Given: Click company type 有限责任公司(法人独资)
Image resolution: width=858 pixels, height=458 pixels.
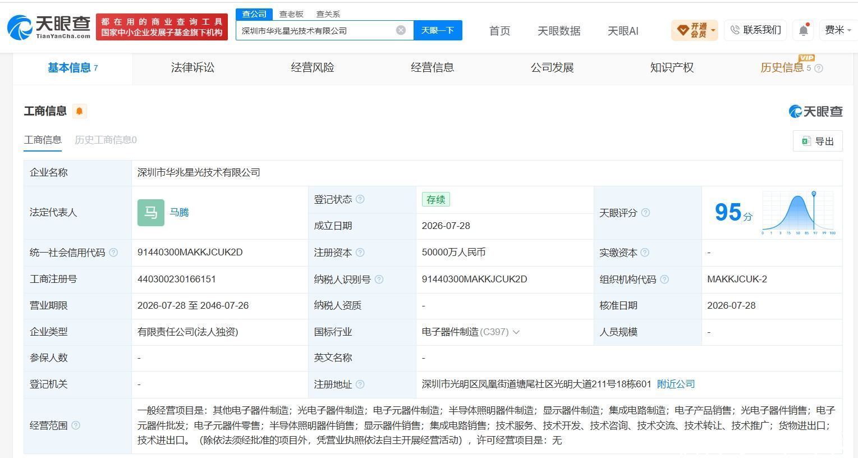Looking at the screenshot, I should point(188,332).
